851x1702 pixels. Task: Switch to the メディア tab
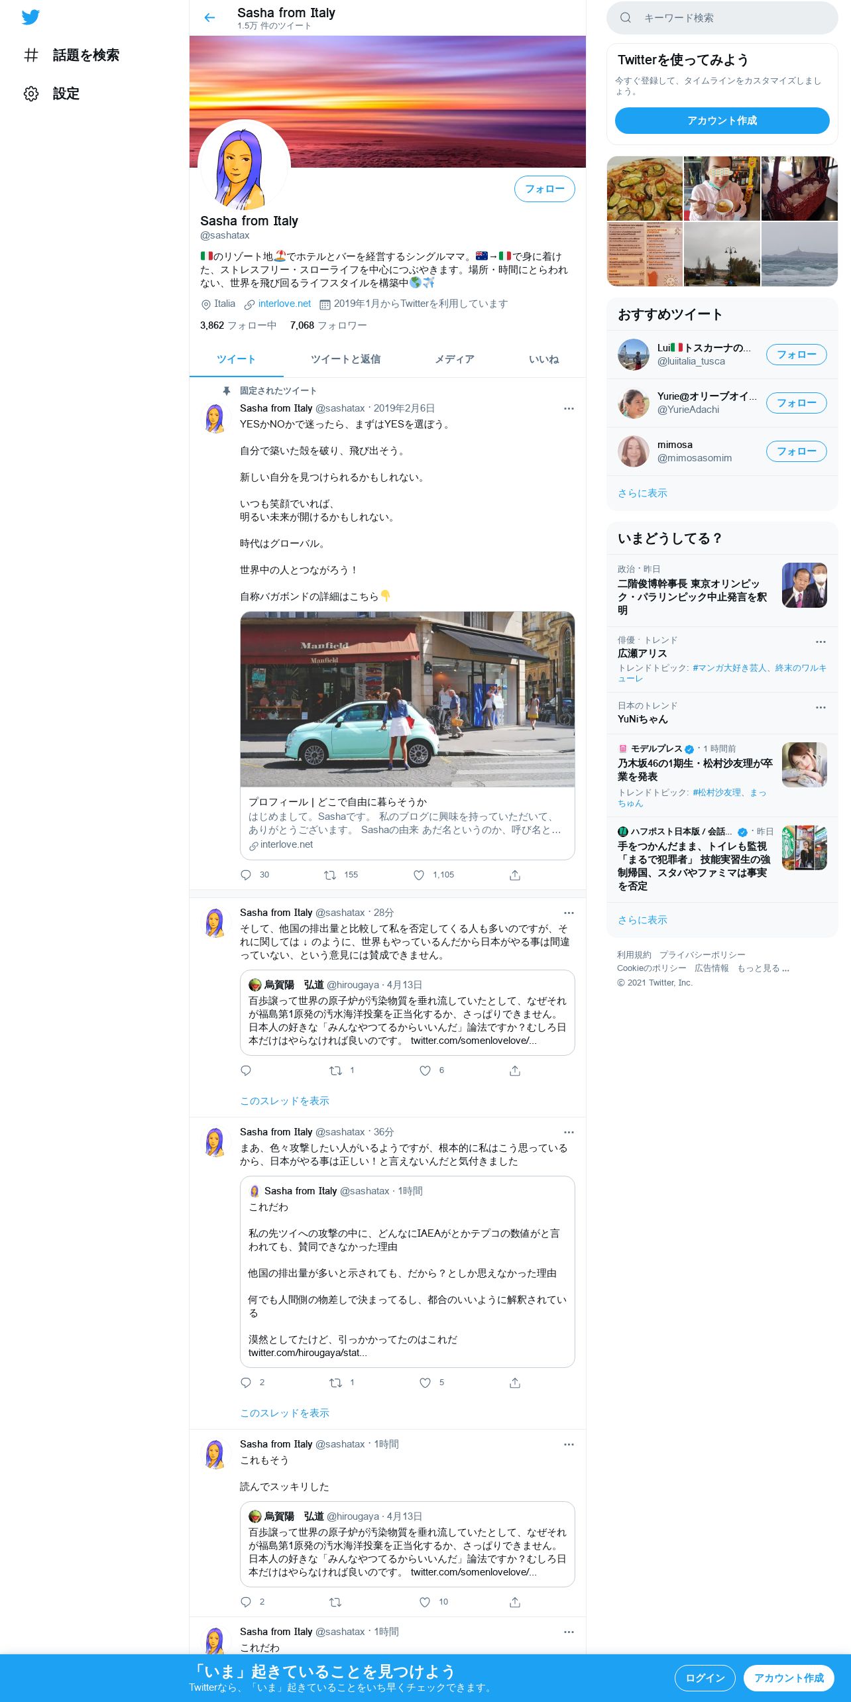454,359
